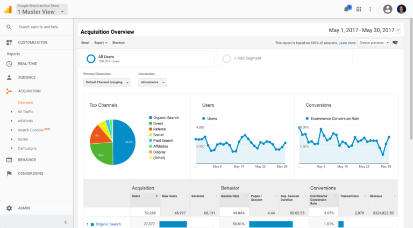Open the eCommerce conversion dropdown
The height and width of the screenshot is (228, 413).
coord(152,83)
